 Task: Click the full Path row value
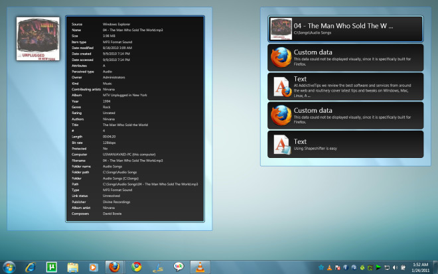pyautogui.click(x=150, y=184)
